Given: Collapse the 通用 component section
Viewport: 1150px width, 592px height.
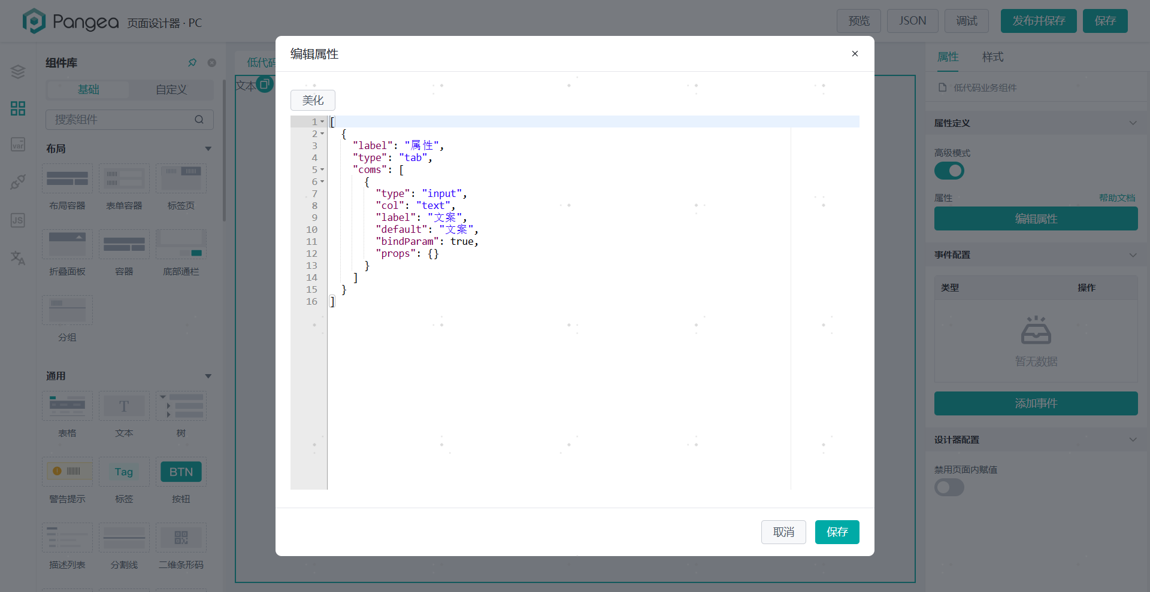Looking at the screenshot, I should [208, 376].
